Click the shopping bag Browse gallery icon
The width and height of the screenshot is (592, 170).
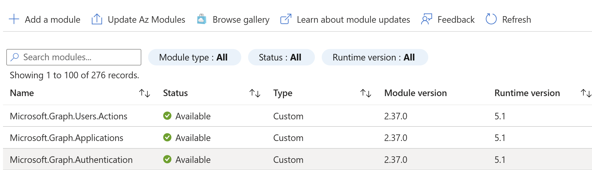(x=202, y=19)
